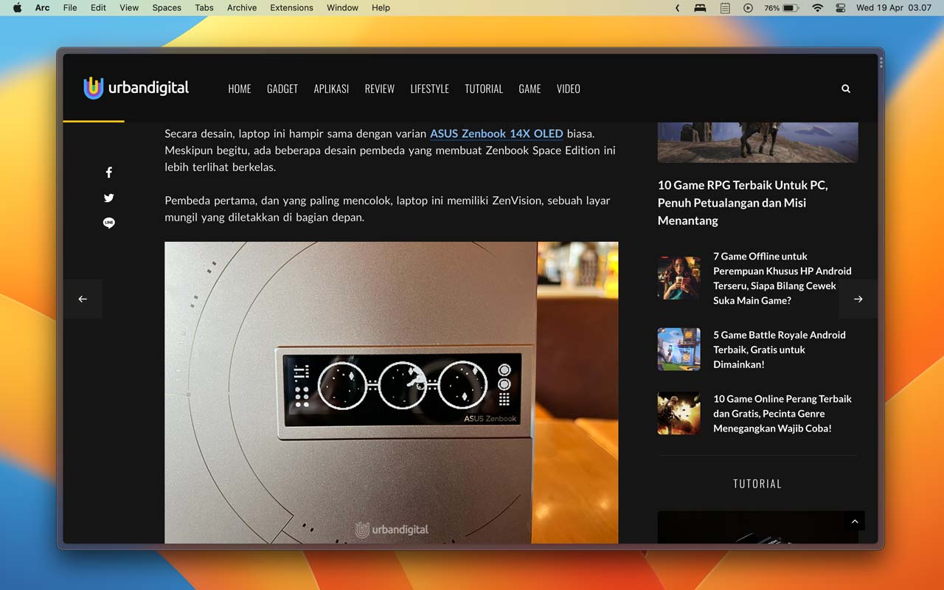Open the site search magnifier
The width and height of the screenshot is (944, 590).
[x=845, y=88]
